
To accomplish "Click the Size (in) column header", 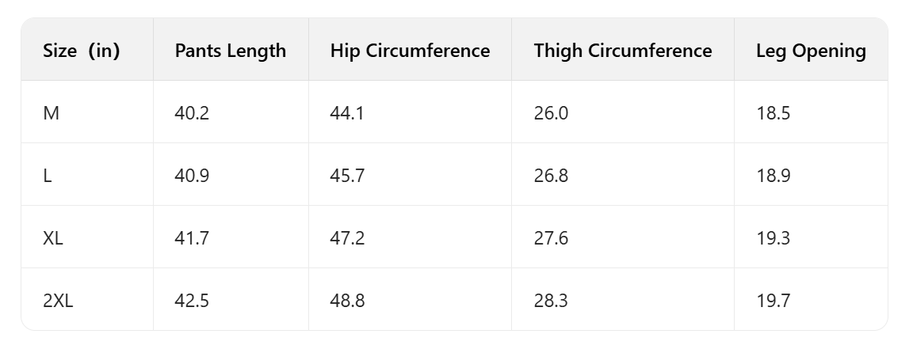I will (x=81, y=51).
